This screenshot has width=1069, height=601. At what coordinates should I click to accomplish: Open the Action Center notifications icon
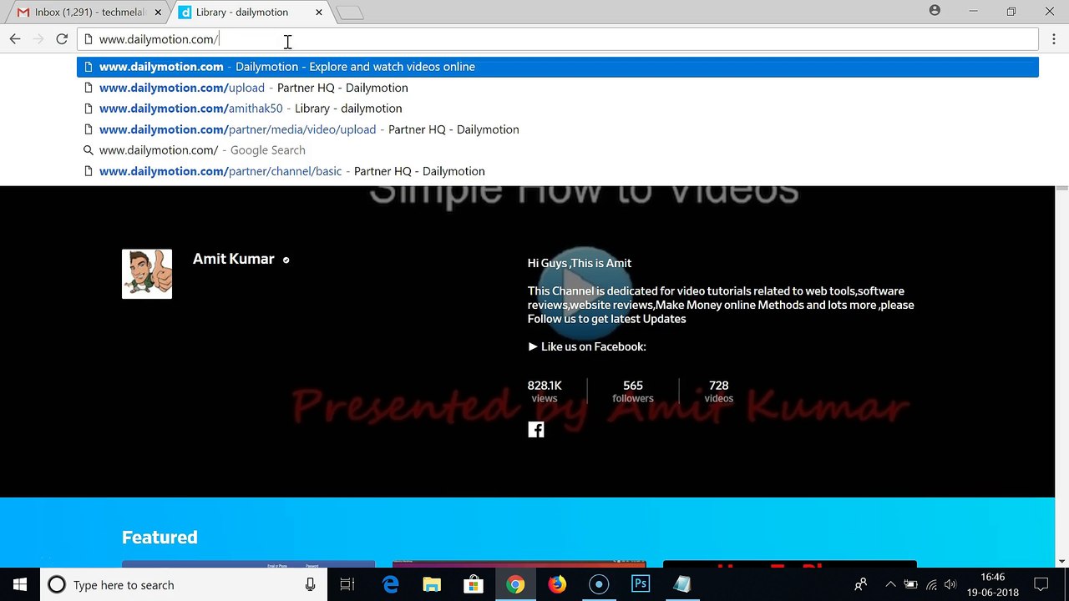[x=1041, y=584]
